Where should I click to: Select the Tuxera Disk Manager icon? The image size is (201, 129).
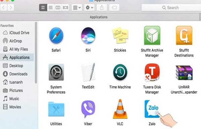(152, 72)
